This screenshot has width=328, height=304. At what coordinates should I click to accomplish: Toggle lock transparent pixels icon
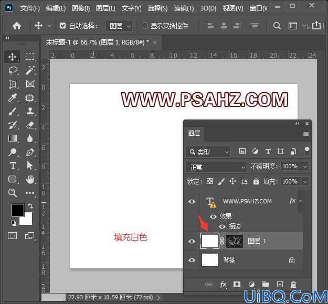(209, 181)
